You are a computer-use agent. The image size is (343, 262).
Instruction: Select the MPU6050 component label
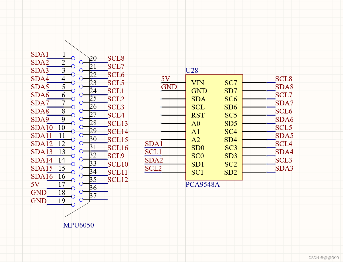point(78,225)
